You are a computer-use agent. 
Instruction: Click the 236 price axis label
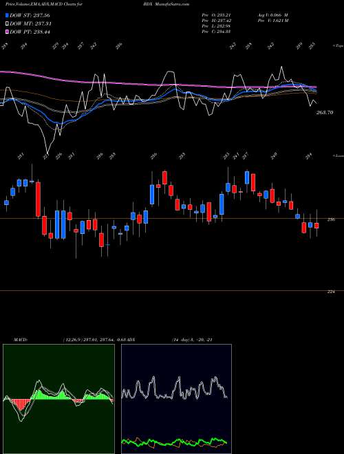[x=331, y=219]
